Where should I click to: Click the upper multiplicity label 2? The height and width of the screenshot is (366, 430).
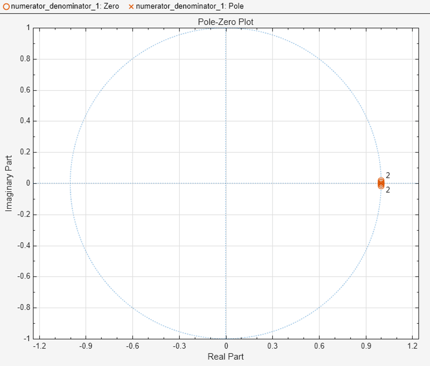click(388, 175)
